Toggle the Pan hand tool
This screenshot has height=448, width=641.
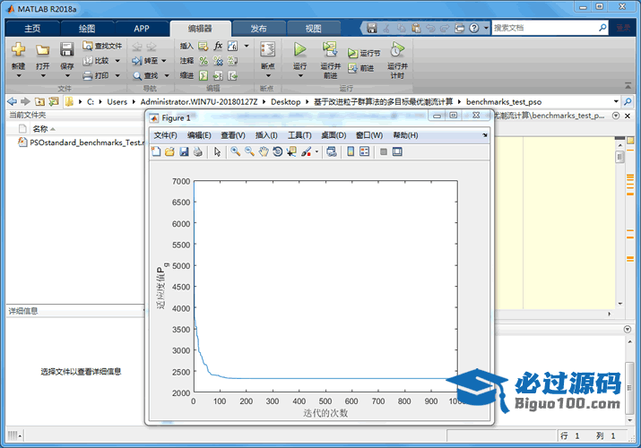264,152
